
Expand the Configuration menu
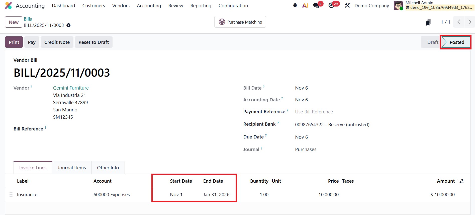233,6
